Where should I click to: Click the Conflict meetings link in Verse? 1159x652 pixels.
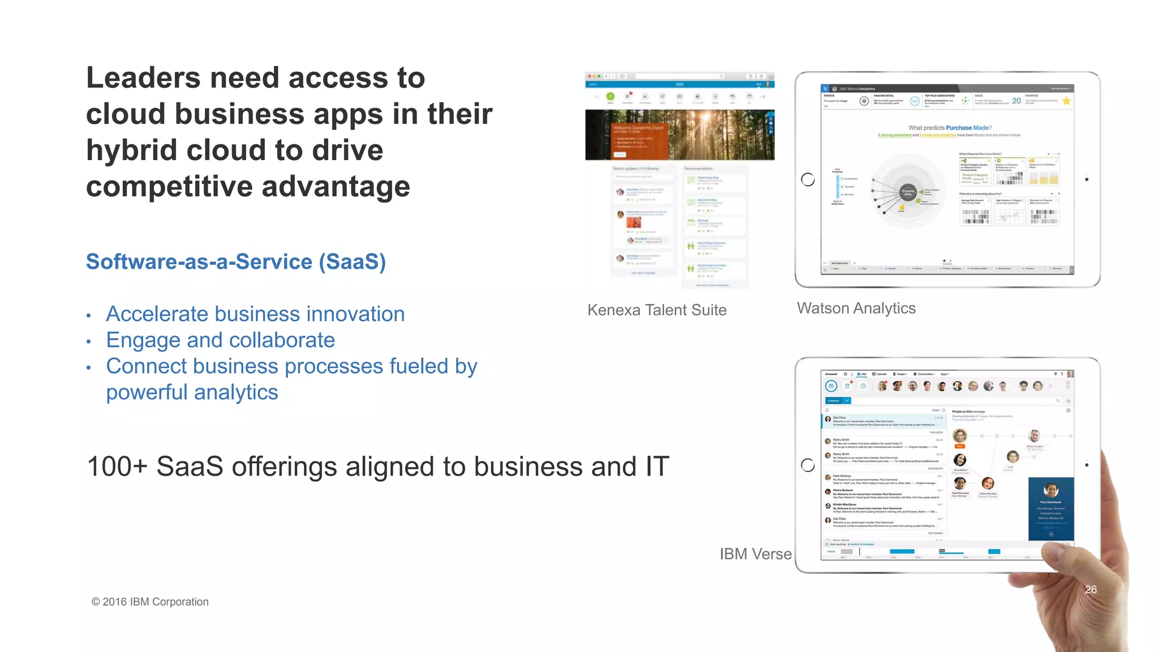(x=862, y=544)
